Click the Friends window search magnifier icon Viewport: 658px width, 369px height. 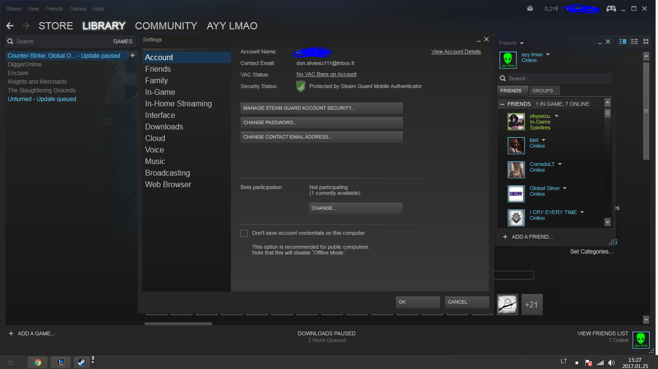tap(503, 78)
